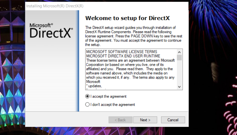Screen dimensions: 237x135
Task: Click the license text scrollbar thumb
Action: [x=180, y=57]
